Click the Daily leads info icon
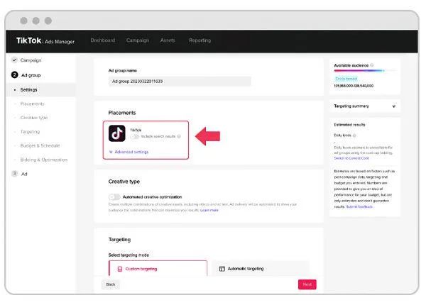Viewport: 426px width, 305px height. pyautogui.click(x=355, y=135)
